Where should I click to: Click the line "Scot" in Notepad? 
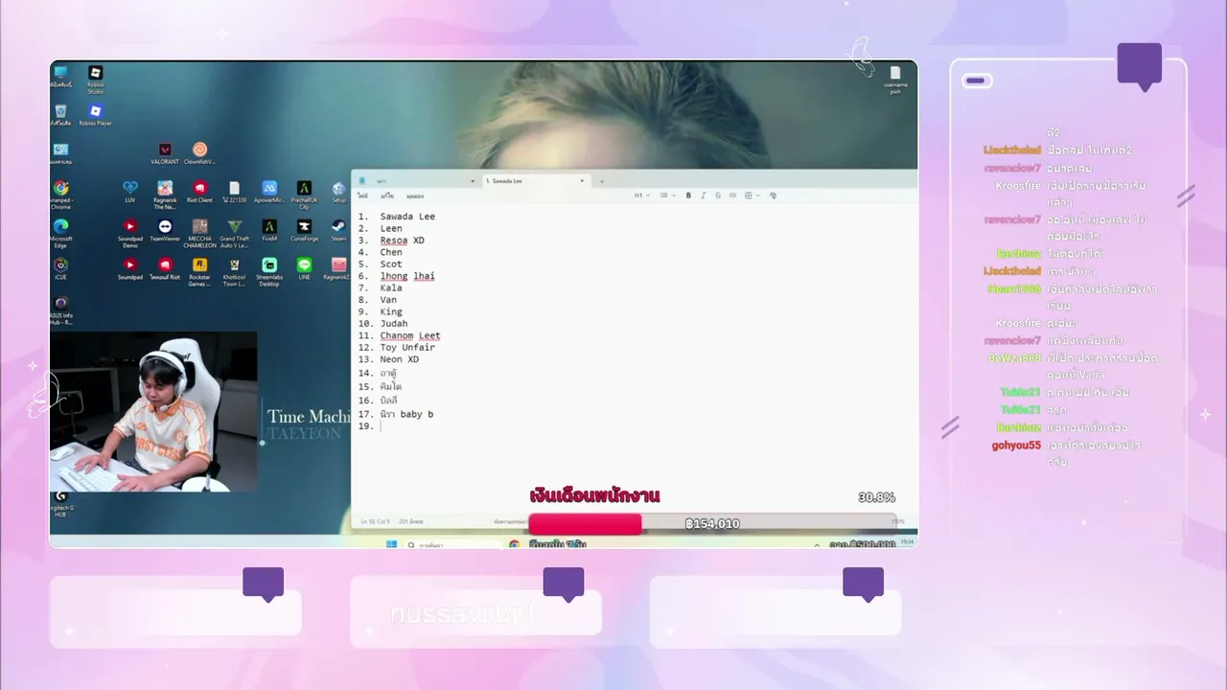coord(391,264)
